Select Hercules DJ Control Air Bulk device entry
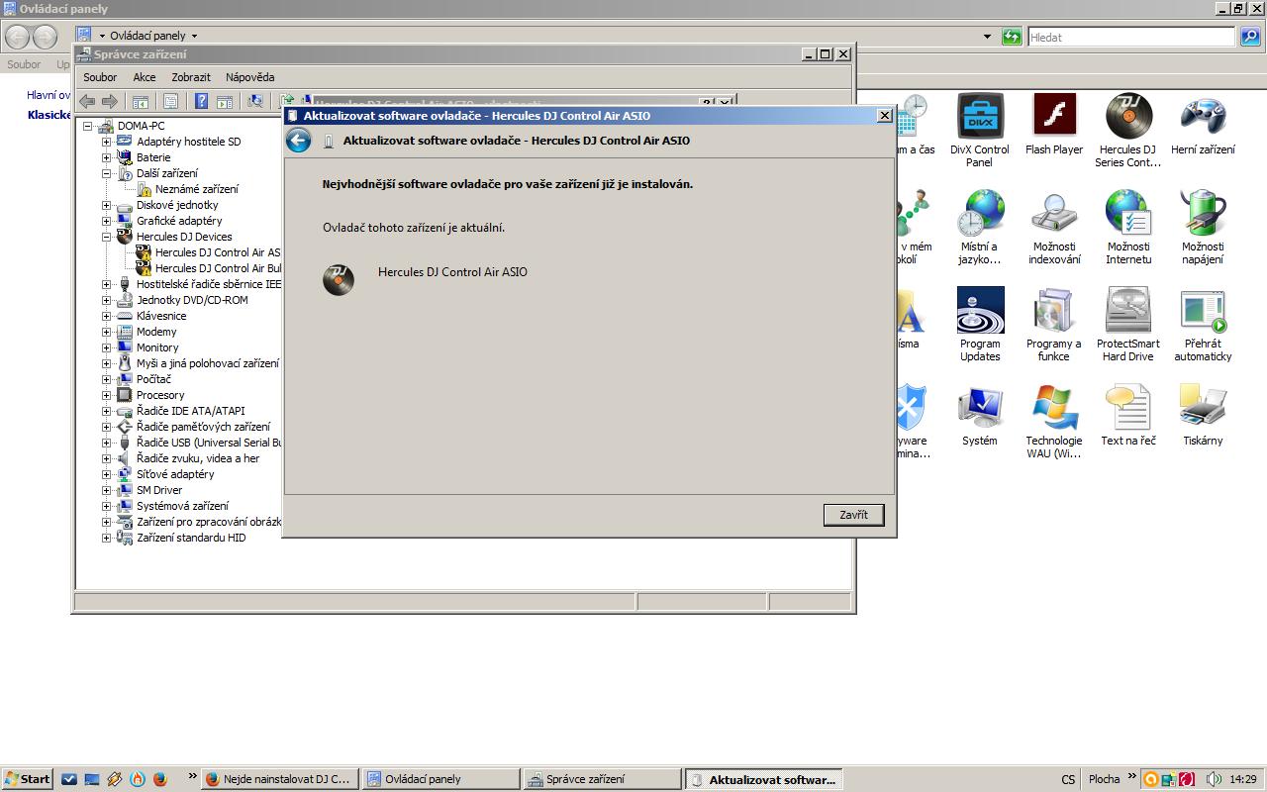The image size is (1267, 792). coord(218,268)
